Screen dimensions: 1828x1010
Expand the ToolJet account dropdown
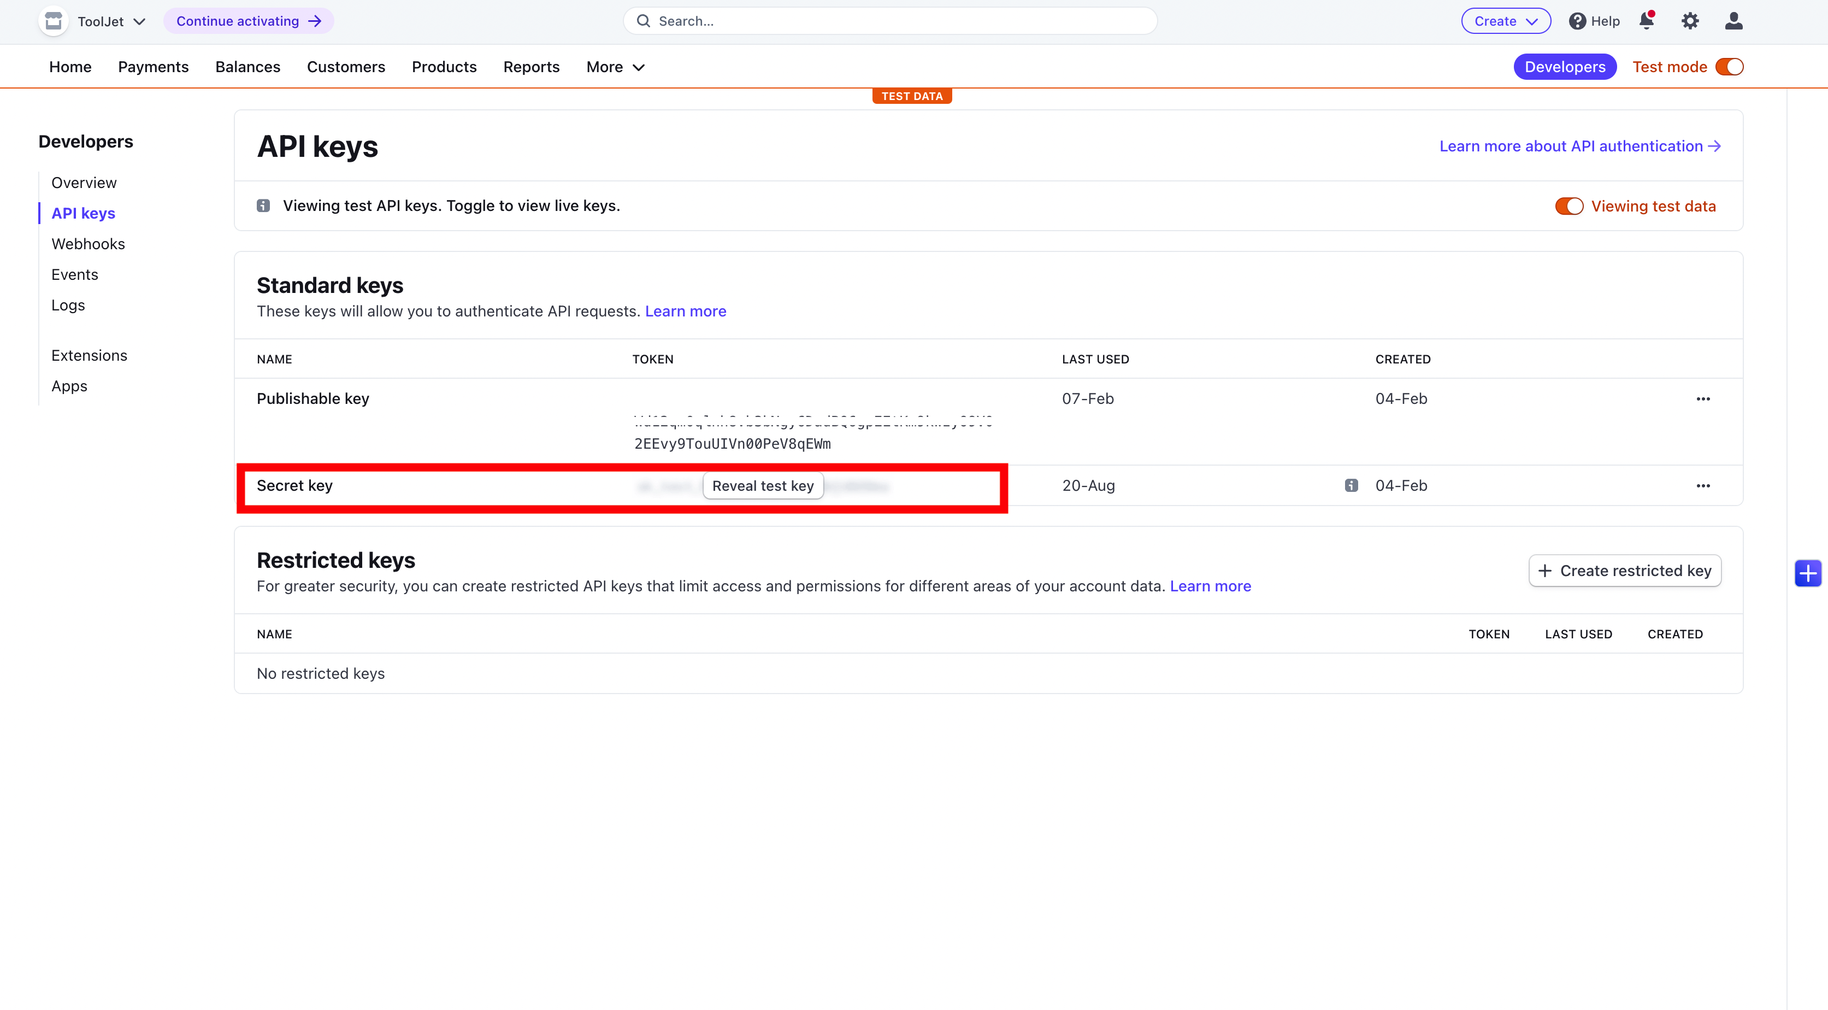click(x=111, y=21)
